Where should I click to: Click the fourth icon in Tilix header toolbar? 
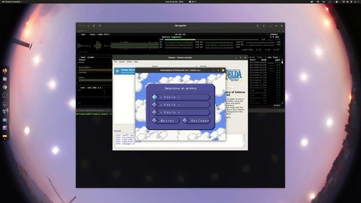[x=100, y=26]
